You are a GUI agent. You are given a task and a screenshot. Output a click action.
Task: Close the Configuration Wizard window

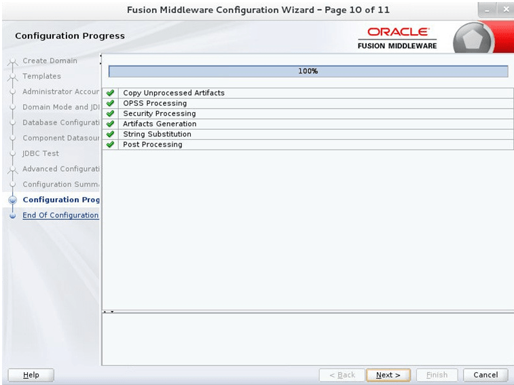(x=505, y=10)
